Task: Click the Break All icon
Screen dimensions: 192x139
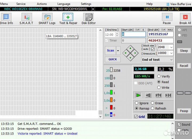Action: click(x=185, y=19)
